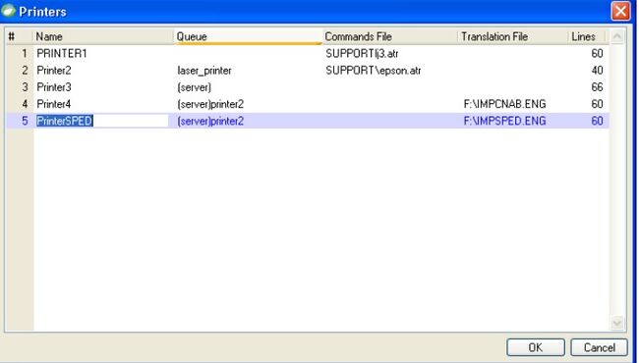Image resolution: width=639 pixels, height=363 pixels.
Task: Click the Lines value 60 for Printer4
Action: click(x=597, y=104)
